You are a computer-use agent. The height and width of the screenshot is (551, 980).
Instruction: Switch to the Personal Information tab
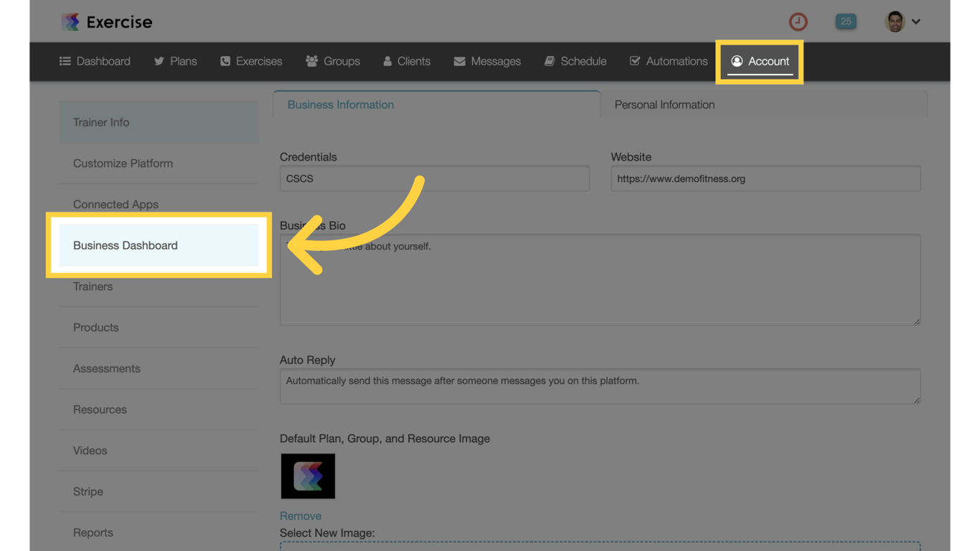(664, 105)
